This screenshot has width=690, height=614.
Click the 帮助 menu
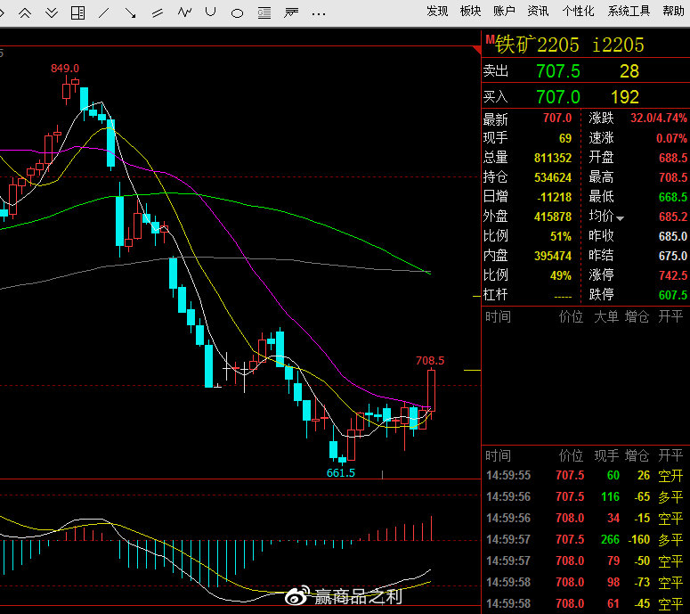(x=674, y=12)
